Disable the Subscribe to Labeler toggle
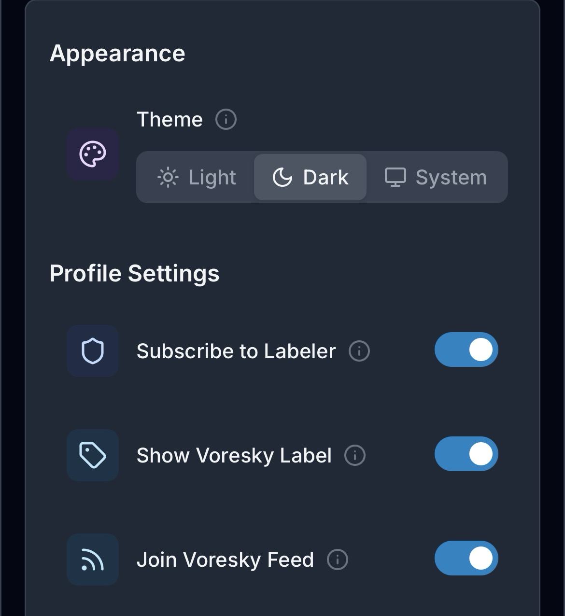 click(x=466, y=350)
